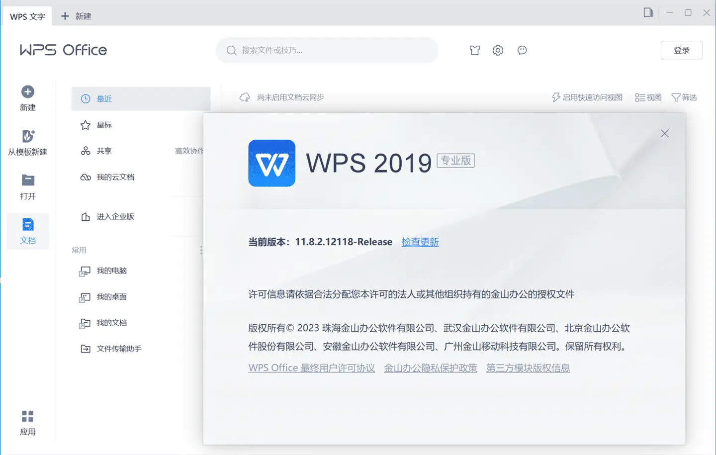The image size is (716, 455).
Task: Select 我的云文档 in navigation list
Action: click(115, 177)
